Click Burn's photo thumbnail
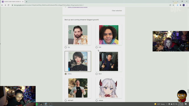Image resolution: width=189 pixels, height=106 pixels. coord(109,62)
